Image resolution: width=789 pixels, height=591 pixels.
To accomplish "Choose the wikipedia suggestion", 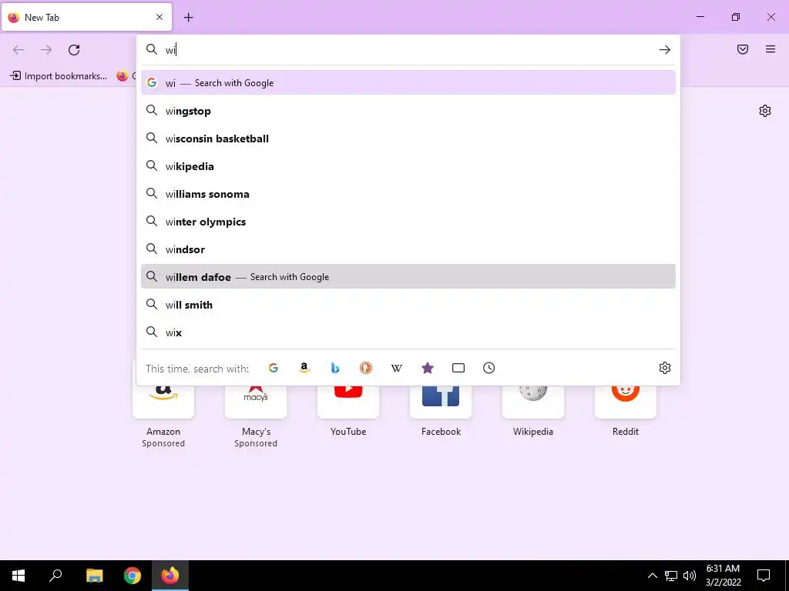I will pyautogui.click(x=408, y=166).
